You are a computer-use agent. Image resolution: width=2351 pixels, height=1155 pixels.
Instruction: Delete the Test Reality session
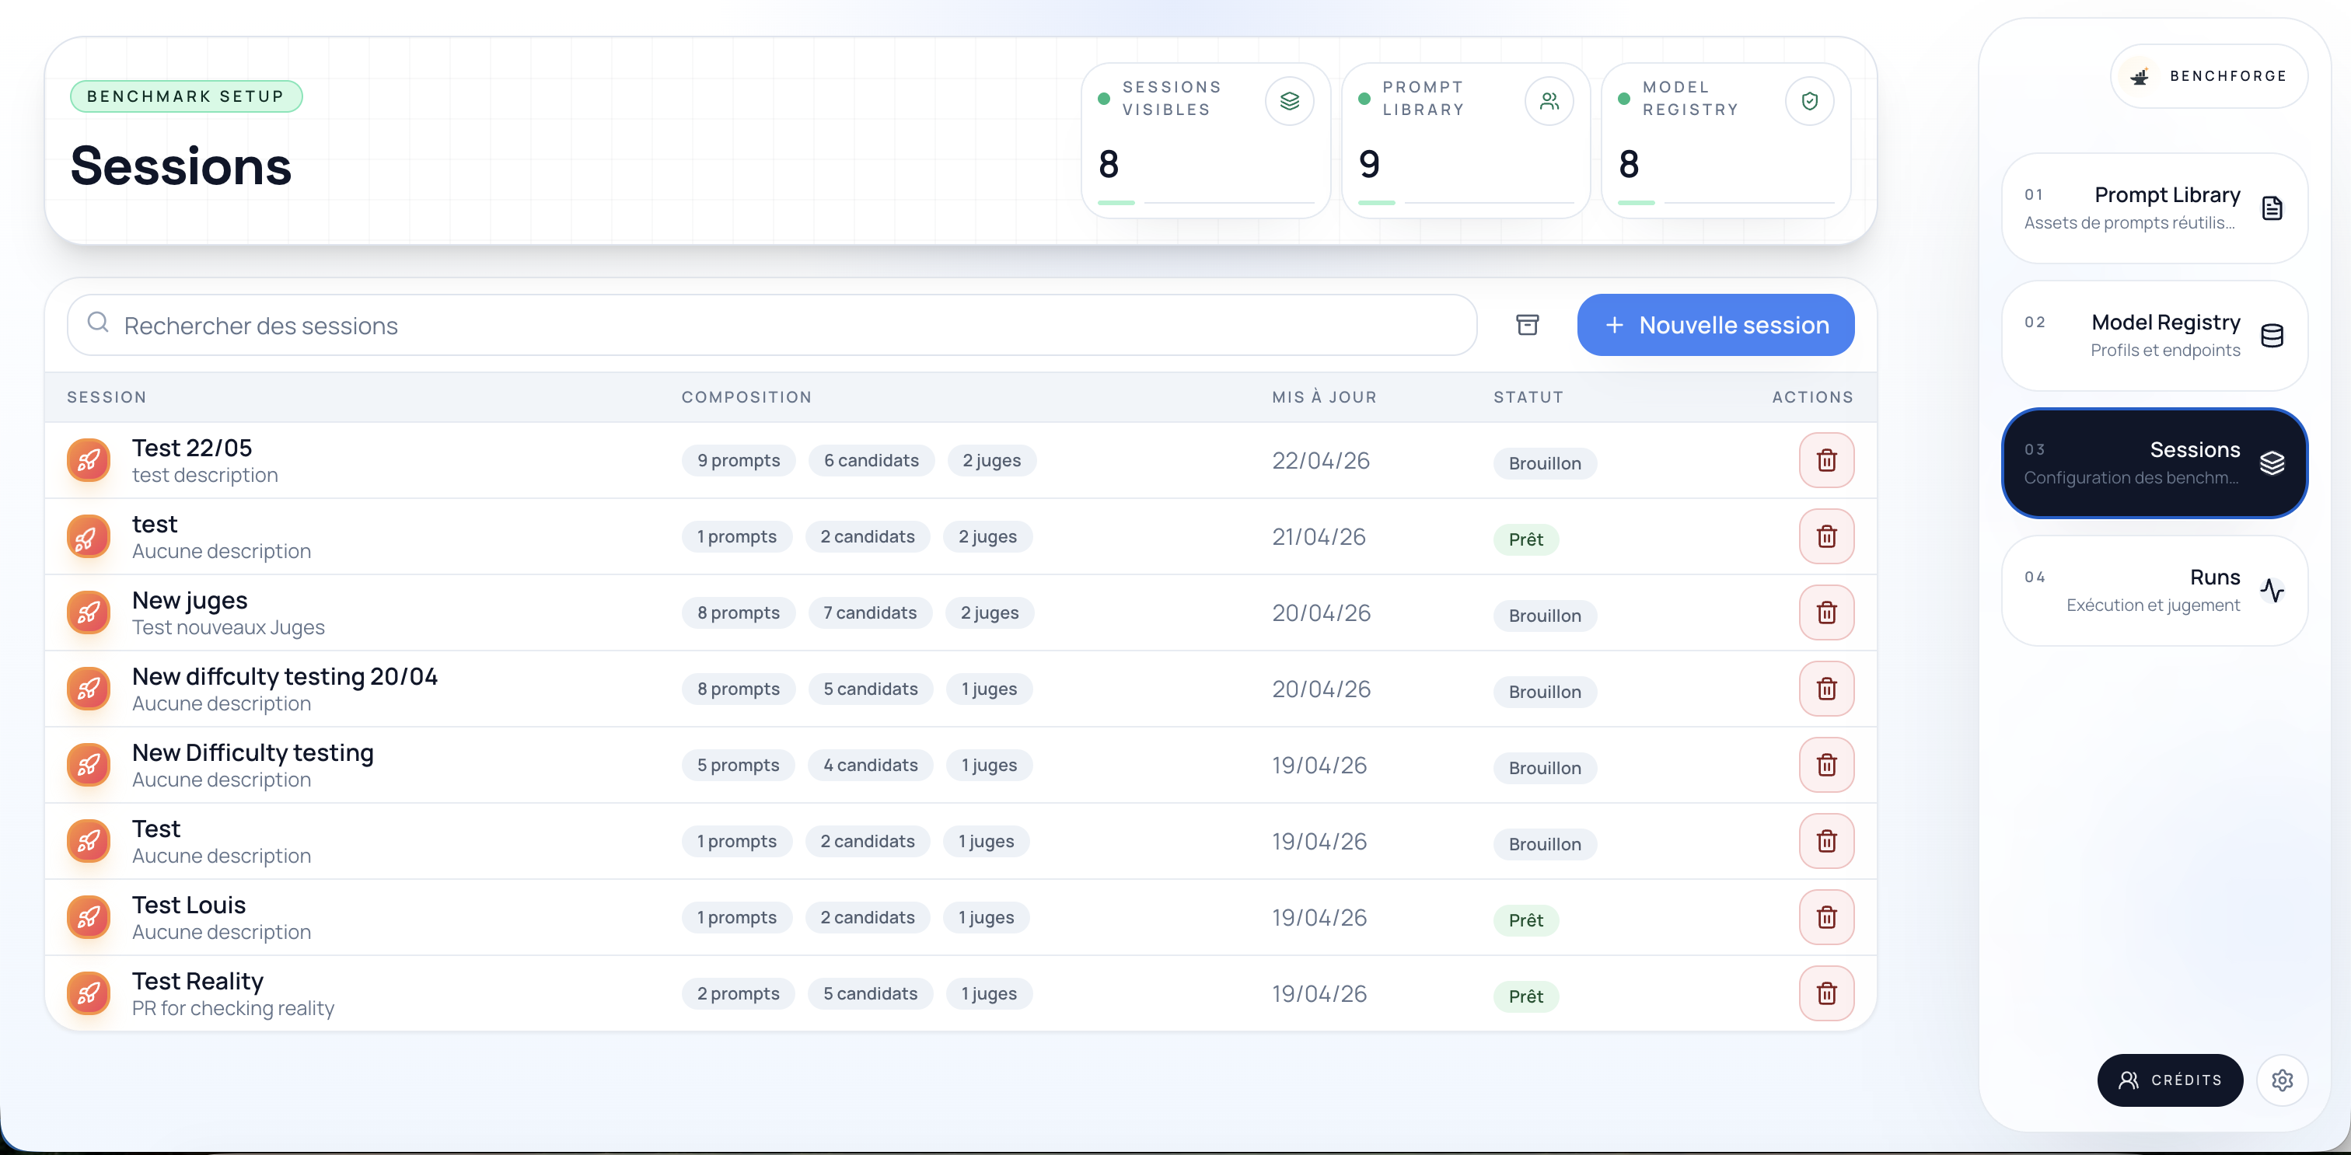click(x=1826, y=993)
